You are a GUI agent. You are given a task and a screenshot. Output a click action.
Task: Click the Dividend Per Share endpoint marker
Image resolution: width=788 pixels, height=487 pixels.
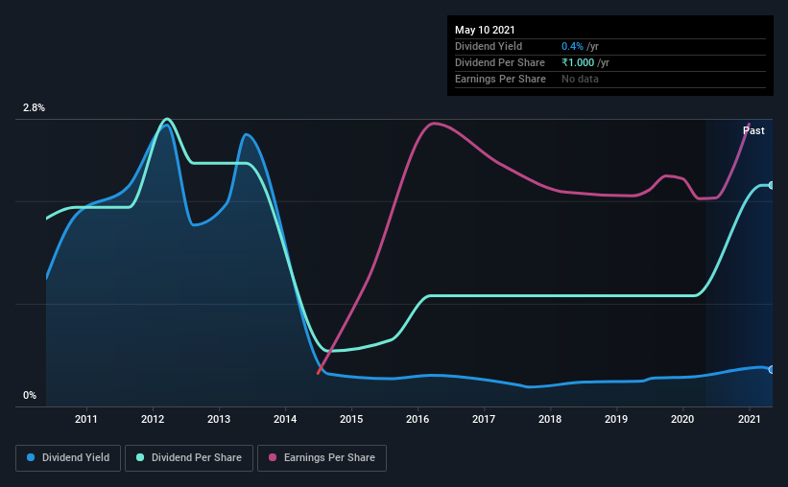(771, 185)
